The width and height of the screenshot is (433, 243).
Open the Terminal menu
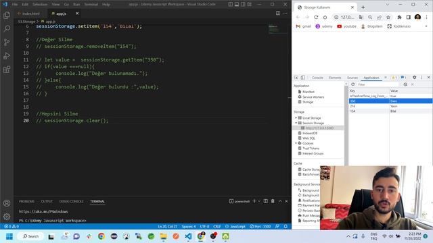tap(91, 5)
